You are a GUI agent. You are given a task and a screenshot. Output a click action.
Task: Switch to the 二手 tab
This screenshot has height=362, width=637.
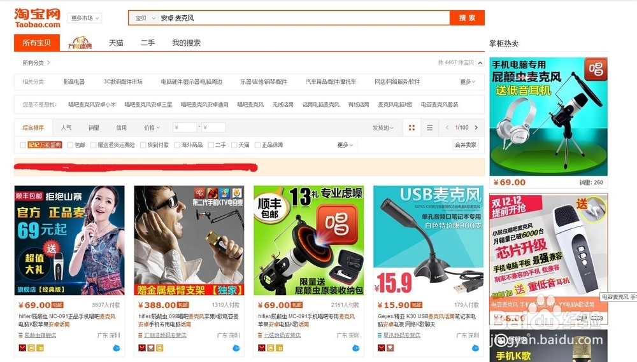pos(148,43)
